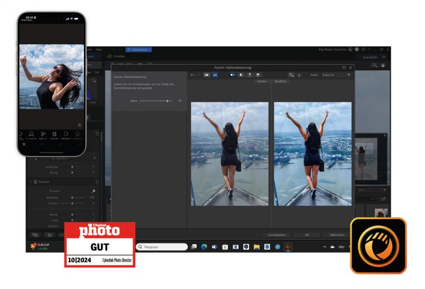Click main window hand pan tool
This screenshot has height=289, width=425.
(x=383, y=65)
